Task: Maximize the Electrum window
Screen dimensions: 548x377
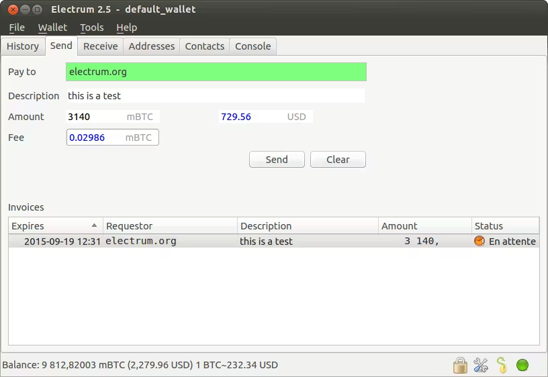Action: (37, 9)
